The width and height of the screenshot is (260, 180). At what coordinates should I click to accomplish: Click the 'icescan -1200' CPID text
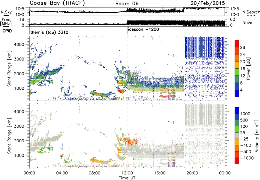tap(143, 30)
